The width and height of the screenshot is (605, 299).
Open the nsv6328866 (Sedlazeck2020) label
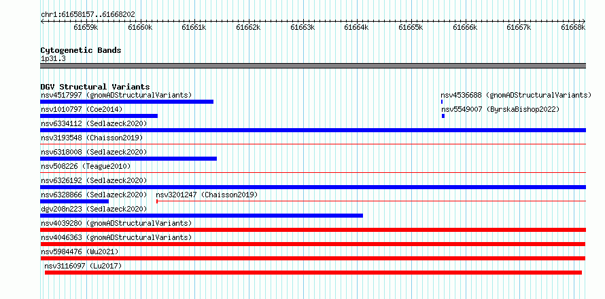pos(94,195)
